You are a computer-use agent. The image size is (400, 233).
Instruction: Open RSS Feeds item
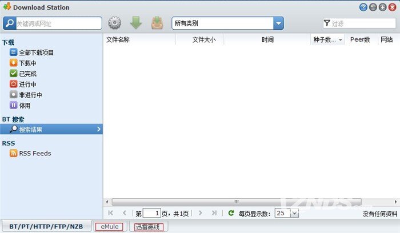click(x=30, y=153)
